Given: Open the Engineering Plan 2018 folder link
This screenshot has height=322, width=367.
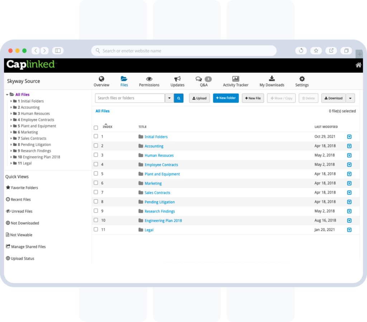Looking at the screenshot, I should coord(163,221).
